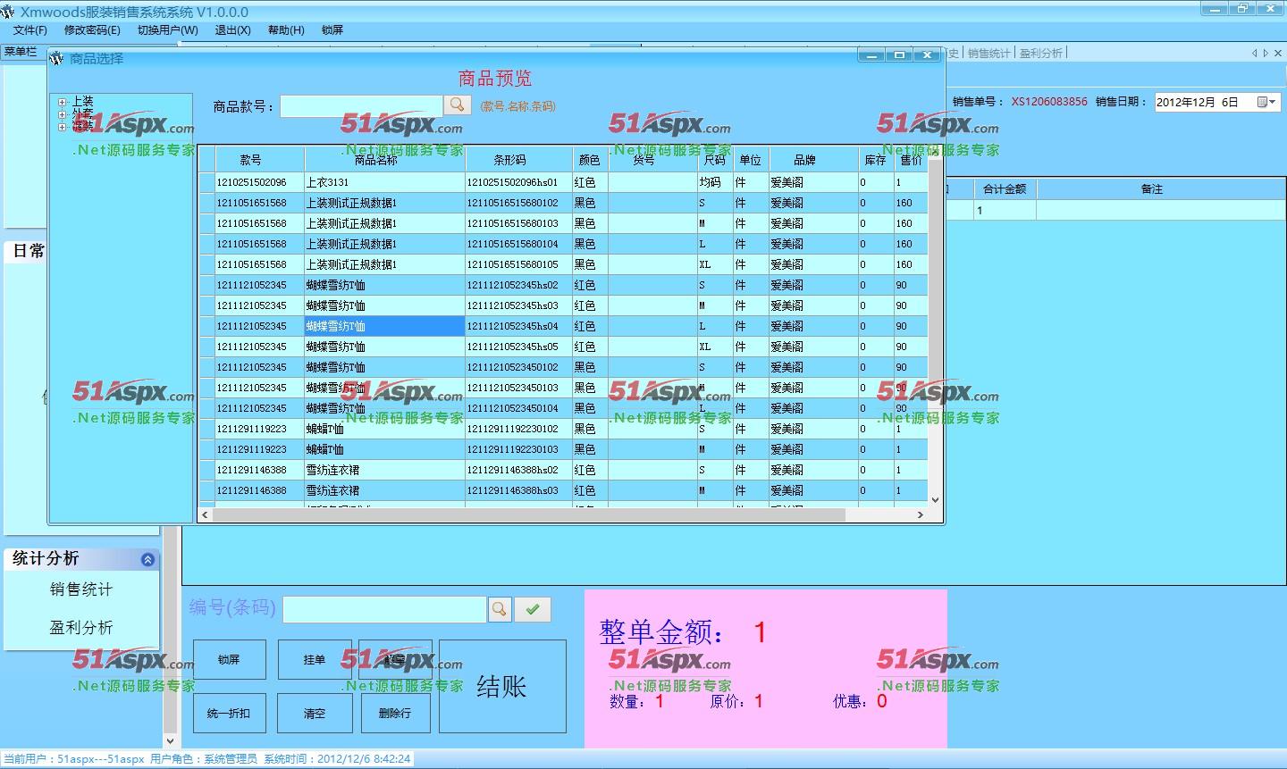Sort by the 品牌 column header
1287x769 pixels.
click(813, 160)
